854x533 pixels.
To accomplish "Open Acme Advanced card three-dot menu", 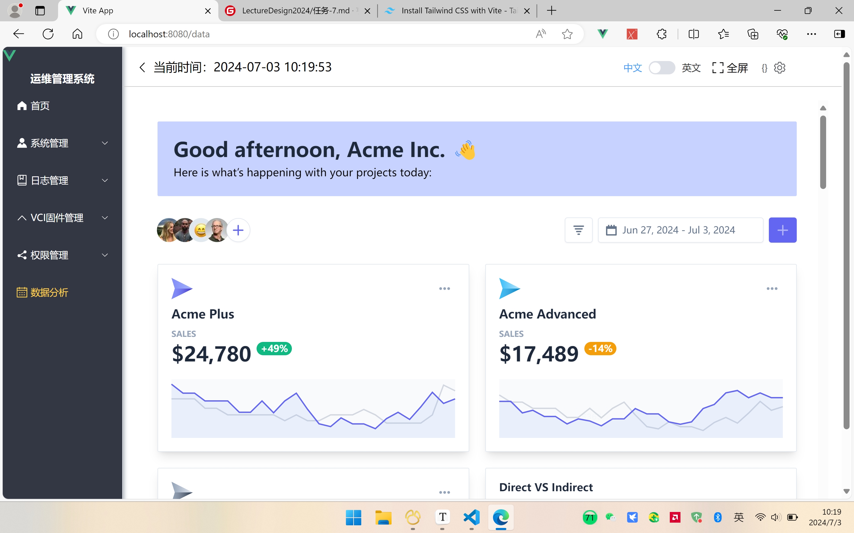I will pyautogui.click(x=772, y=289).
